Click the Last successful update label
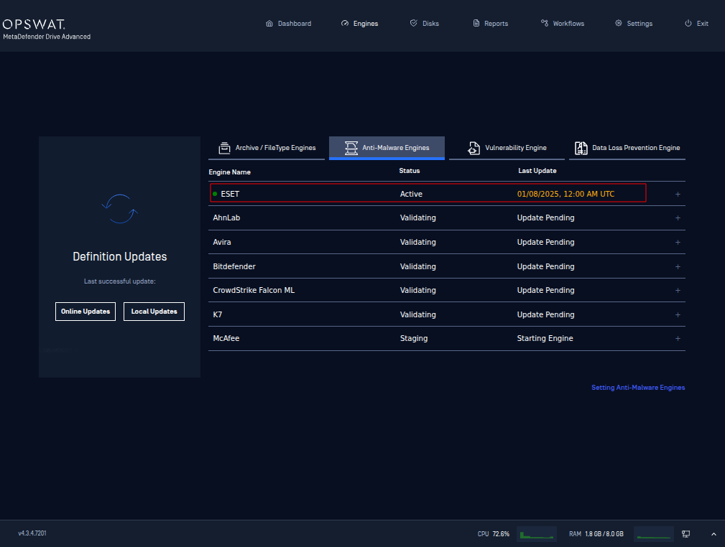The image size is (725, 547). [x=120, y=281]
